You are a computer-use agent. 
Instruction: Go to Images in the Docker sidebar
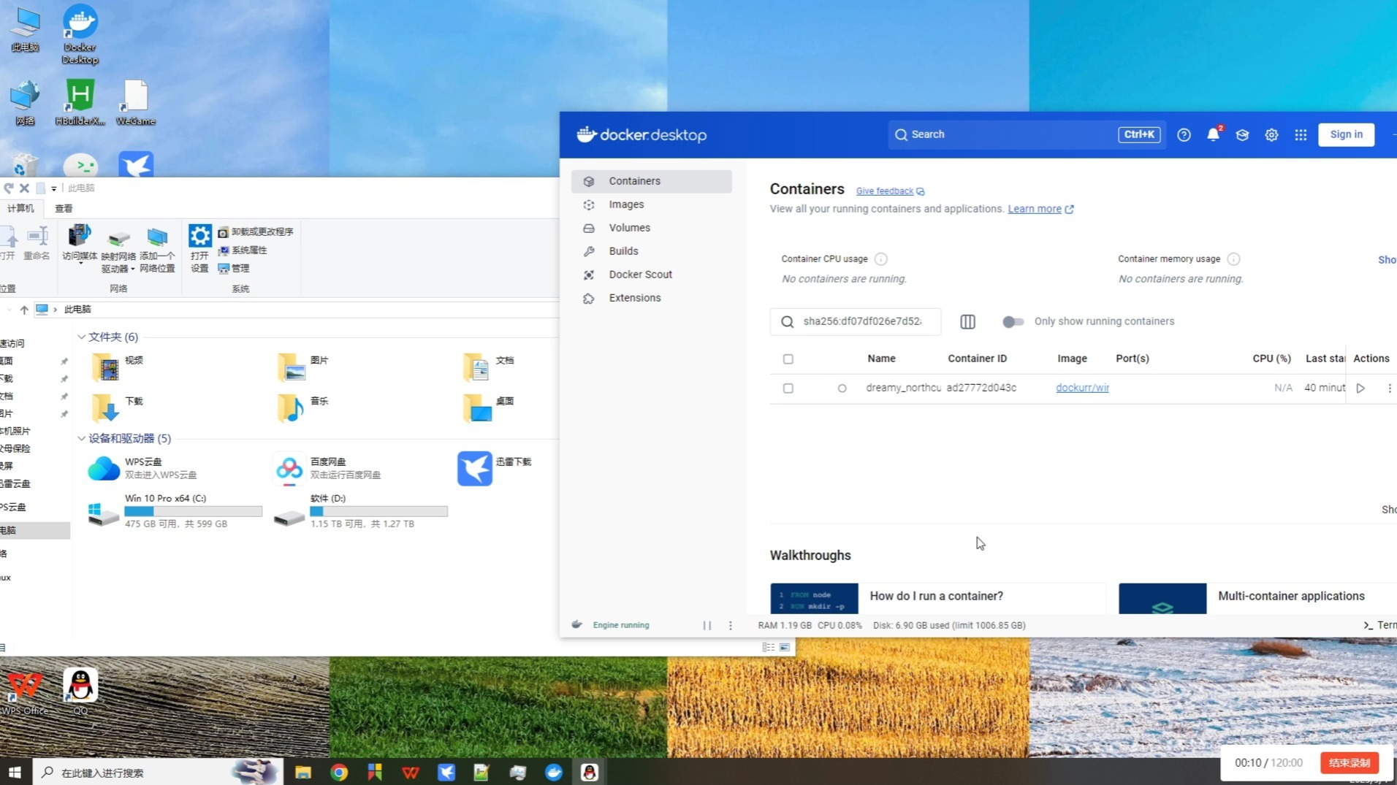(x=651, y=204)
